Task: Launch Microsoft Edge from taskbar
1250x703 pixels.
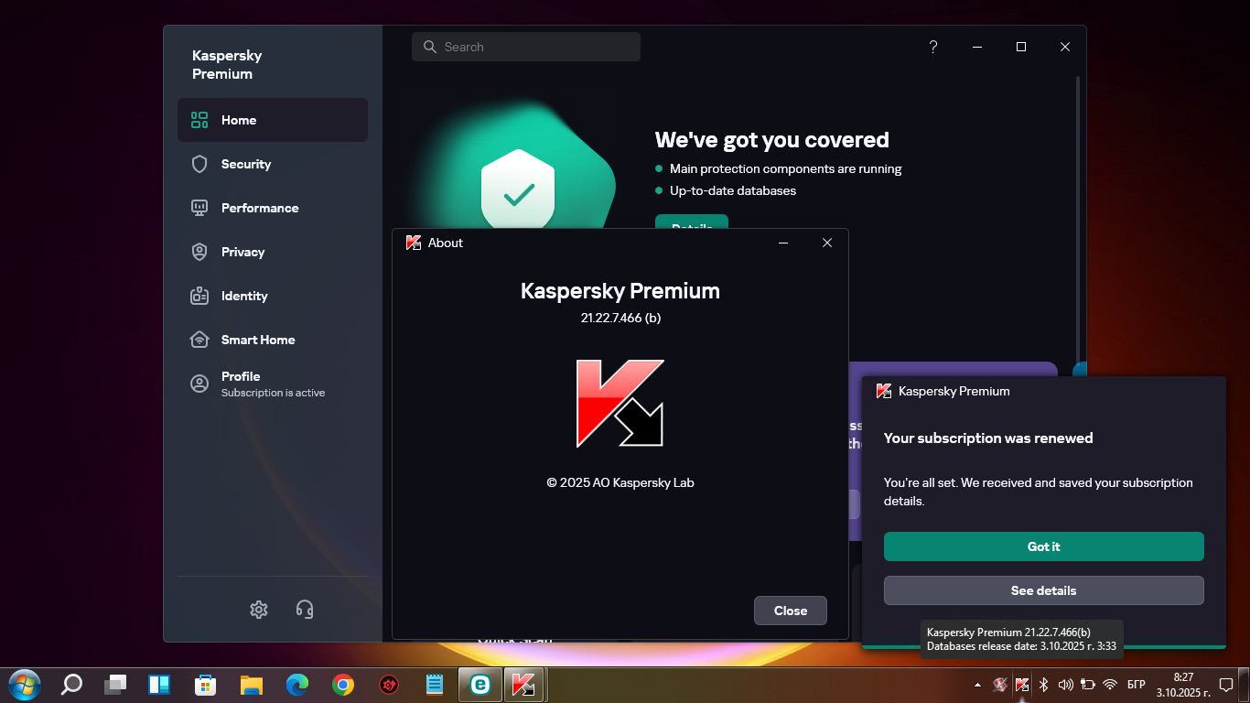Action: pyautogui.click(x=297, y=684)
